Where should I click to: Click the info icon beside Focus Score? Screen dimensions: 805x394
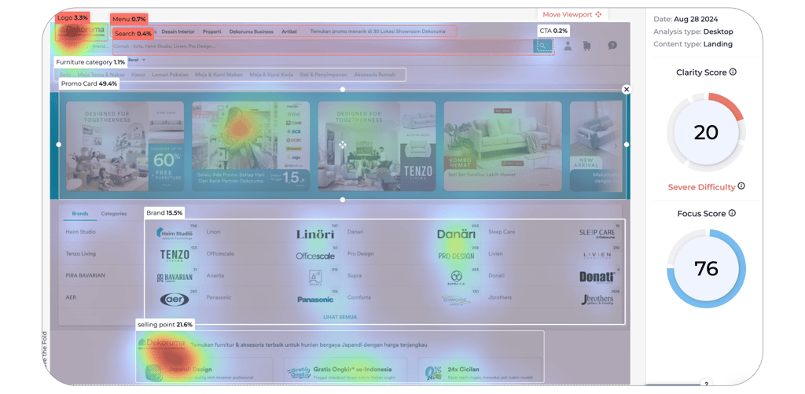[732, 212]
